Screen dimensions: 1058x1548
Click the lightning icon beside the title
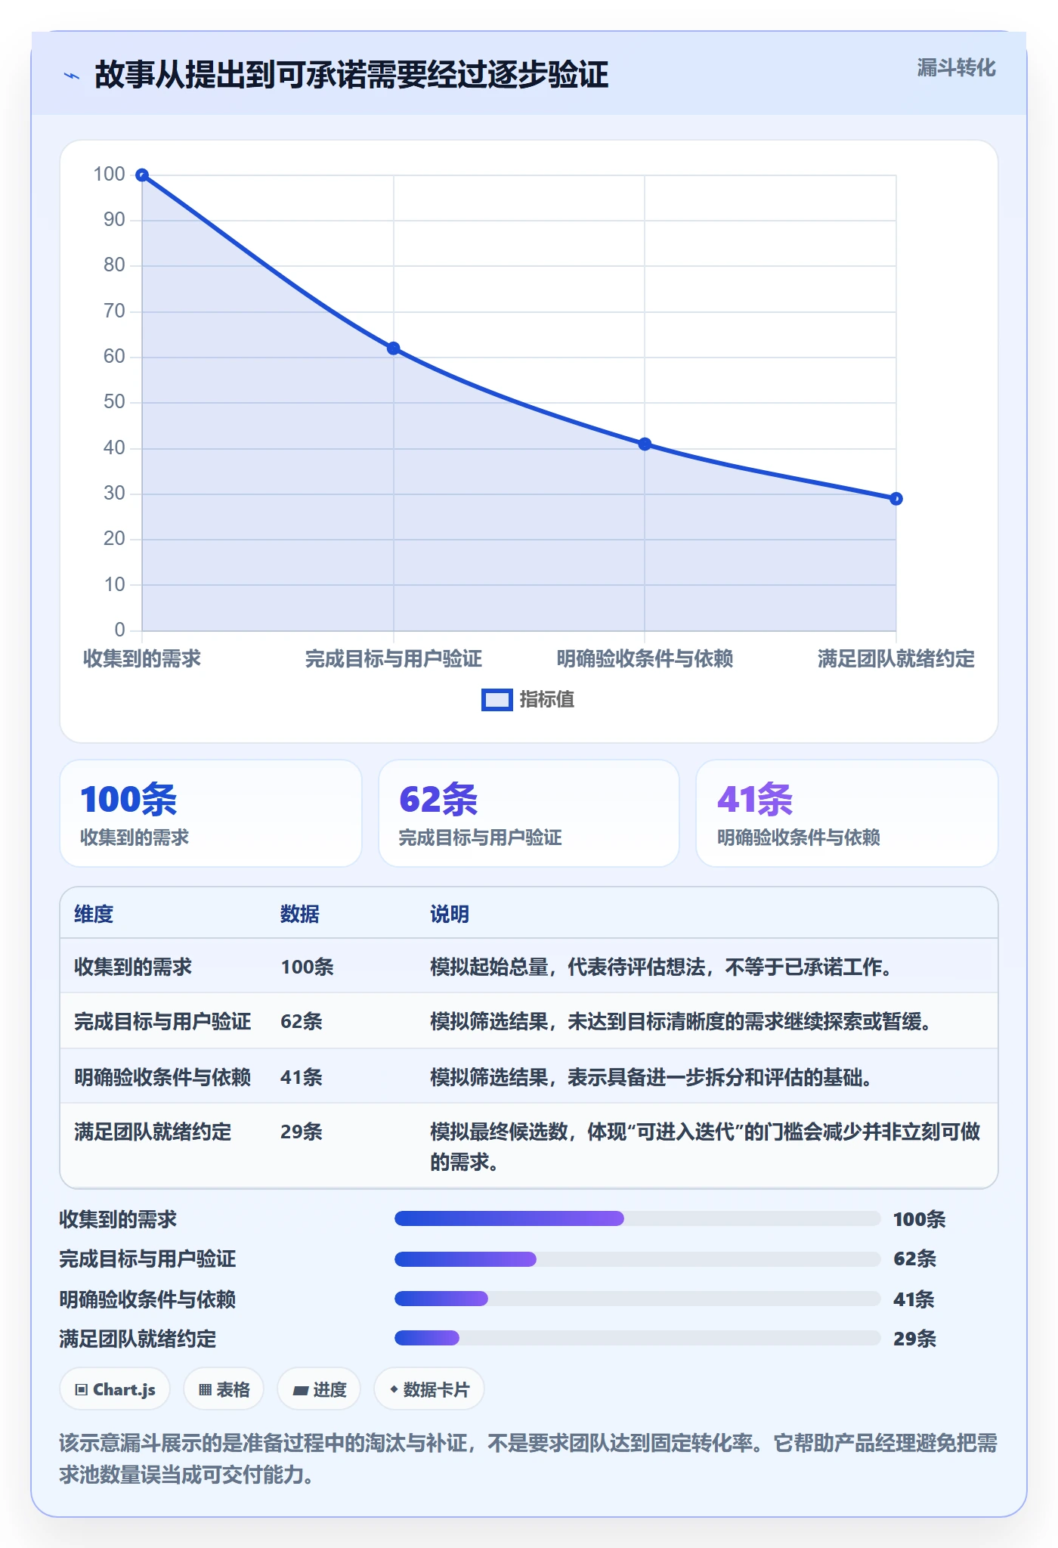(72, 76)
